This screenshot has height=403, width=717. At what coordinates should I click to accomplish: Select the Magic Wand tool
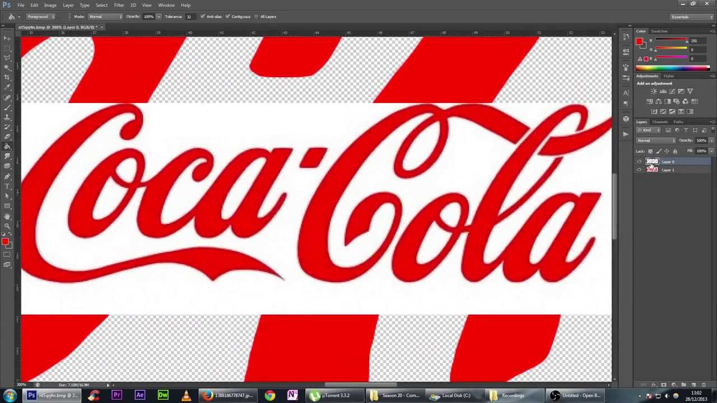tap(7, 68)
